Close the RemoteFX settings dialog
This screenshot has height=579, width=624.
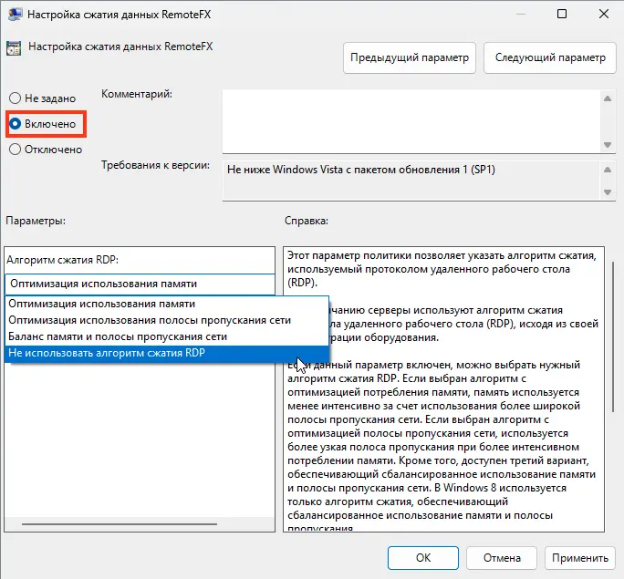tap(604, 14)
